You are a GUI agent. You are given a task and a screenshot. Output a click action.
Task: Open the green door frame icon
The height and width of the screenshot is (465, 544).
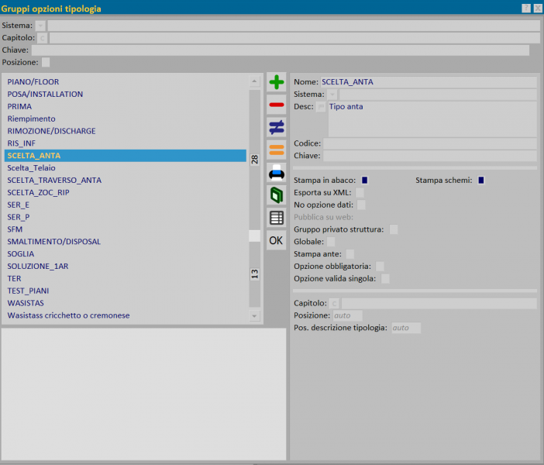click(x=276, y=195)
